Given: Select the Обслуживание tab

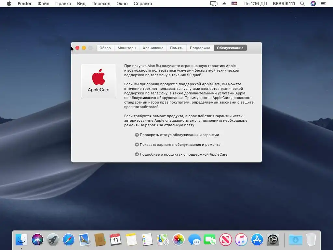Looking at the screenshot, I should click(x=230, y=48).
